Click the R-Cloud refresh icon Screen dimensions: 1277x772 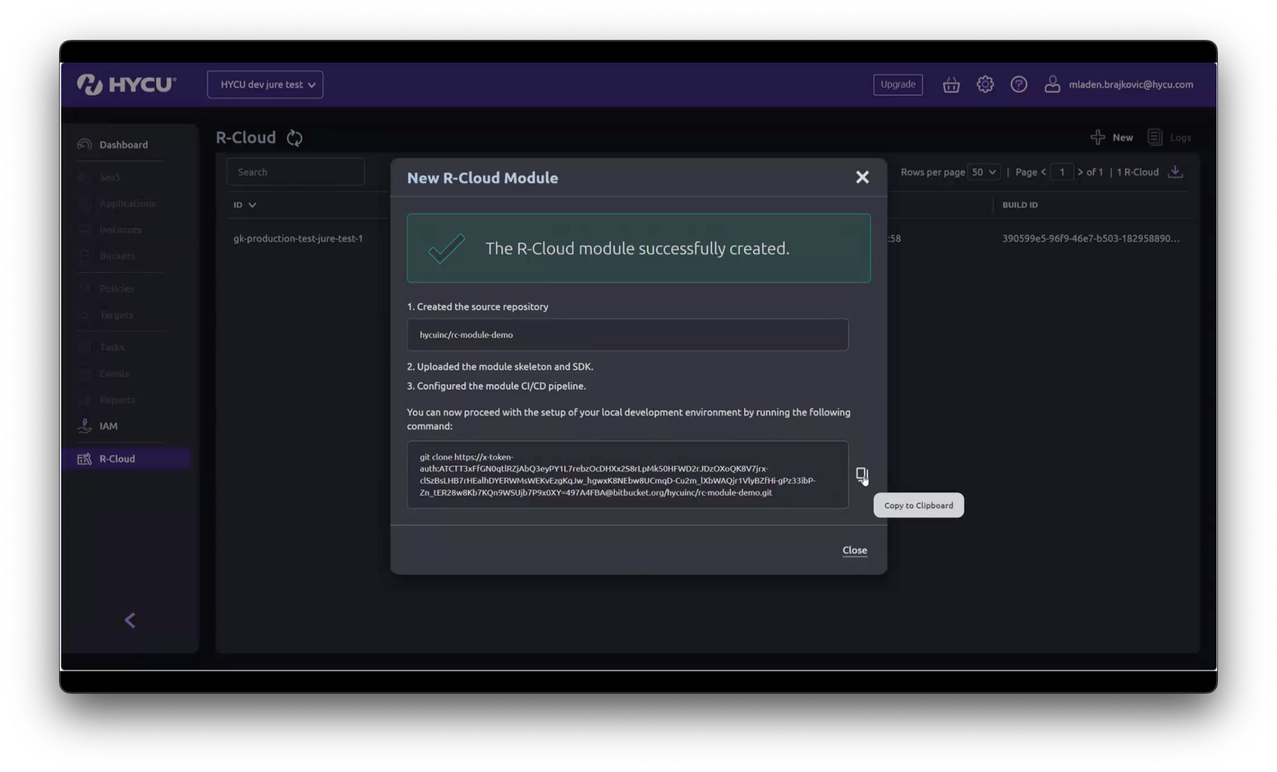(x=295, y=137)
